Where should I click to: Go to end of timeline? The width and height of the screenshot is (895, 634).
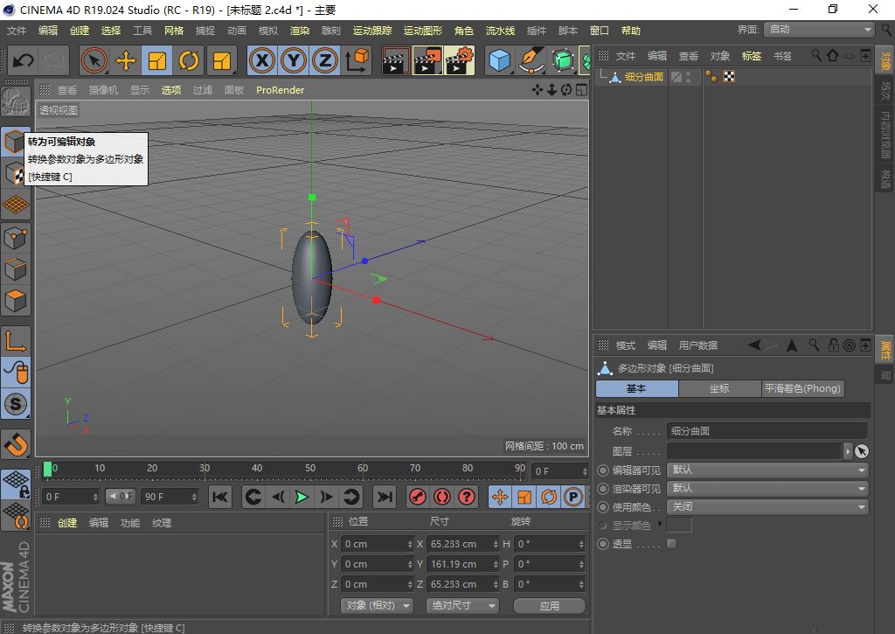coord(385,497)
